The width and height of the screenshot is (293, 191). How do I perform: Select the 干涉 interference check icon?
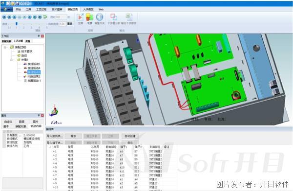(x=89, y=17)
